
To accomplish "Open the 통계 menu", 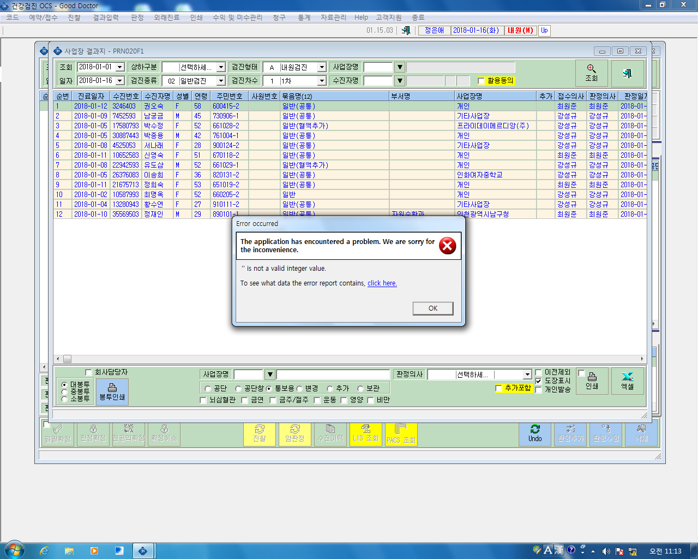I will coord(304,17).
